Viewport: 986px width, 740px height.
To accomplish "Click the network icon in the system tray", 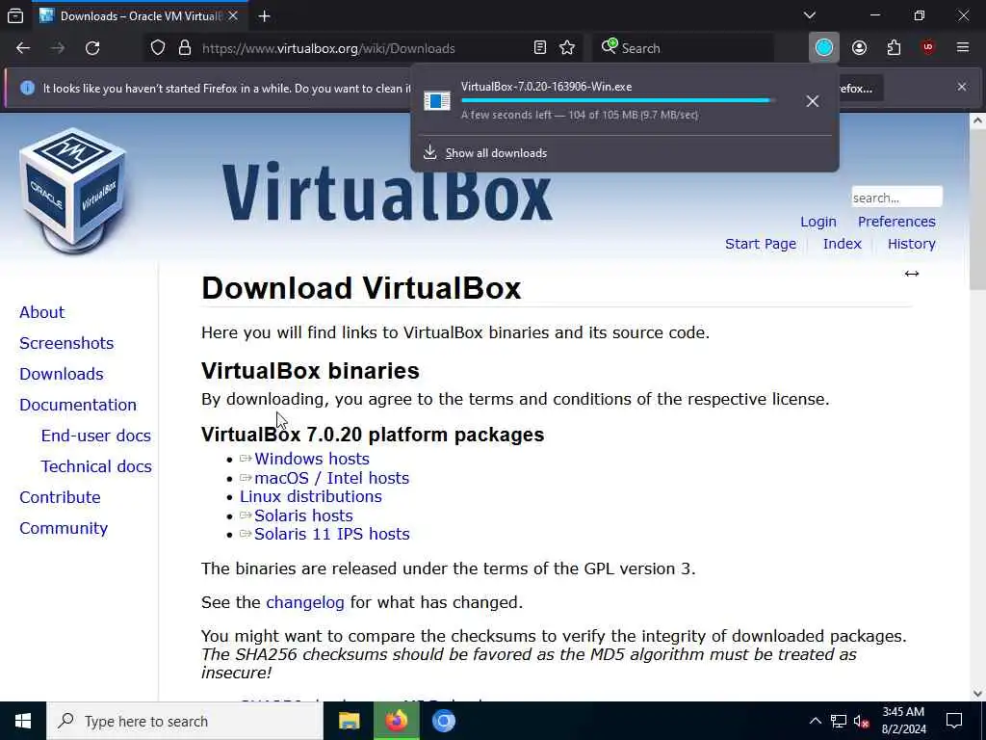I will [x=839, y=721].
